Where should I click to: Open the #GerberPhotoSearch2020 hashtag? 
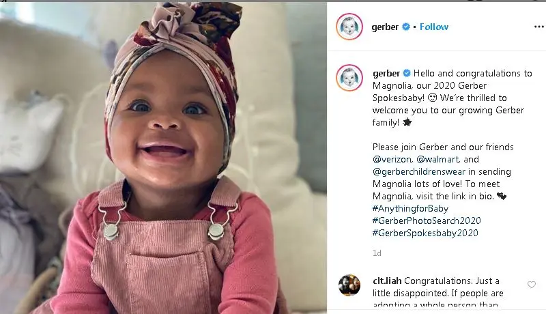tap(427, 220)
